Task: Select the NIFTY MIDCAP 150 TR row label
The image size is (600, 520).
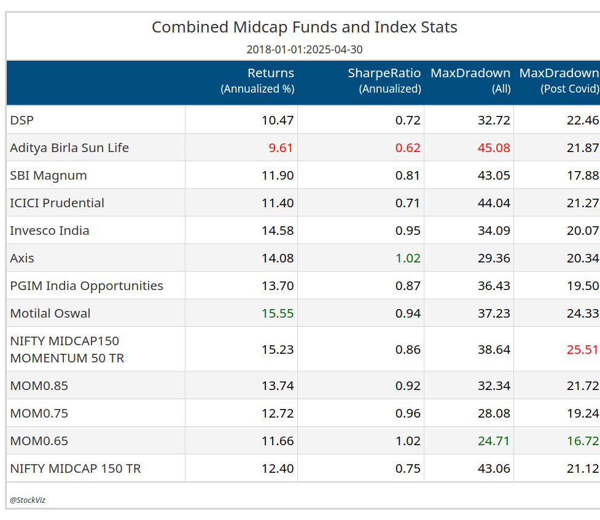Action: pos(76,468)
